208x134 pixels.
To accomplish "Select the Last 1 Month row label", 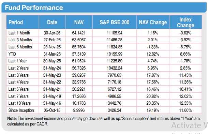I will (19, 33).
